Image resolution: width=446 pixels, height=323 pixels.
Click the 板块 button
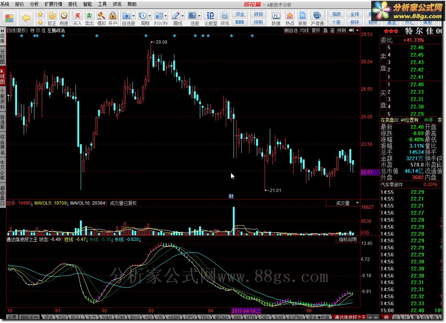355,22
